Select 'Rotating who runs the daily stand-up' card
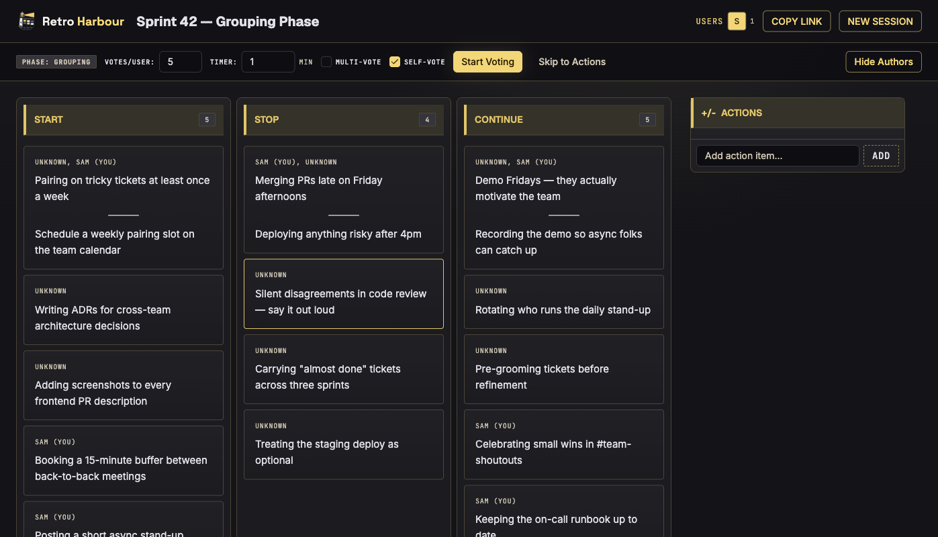938x537 pixels. (564, 301)
